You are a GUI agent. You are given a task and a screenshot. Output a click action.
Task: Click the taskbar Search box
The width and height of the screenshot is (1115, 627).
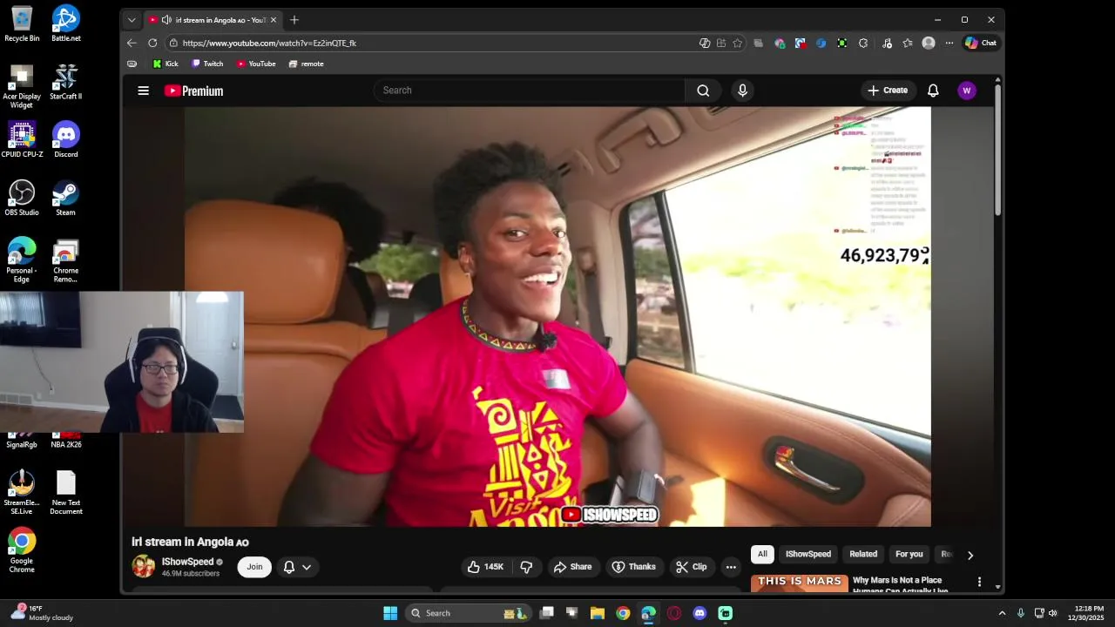coord(470,613)
